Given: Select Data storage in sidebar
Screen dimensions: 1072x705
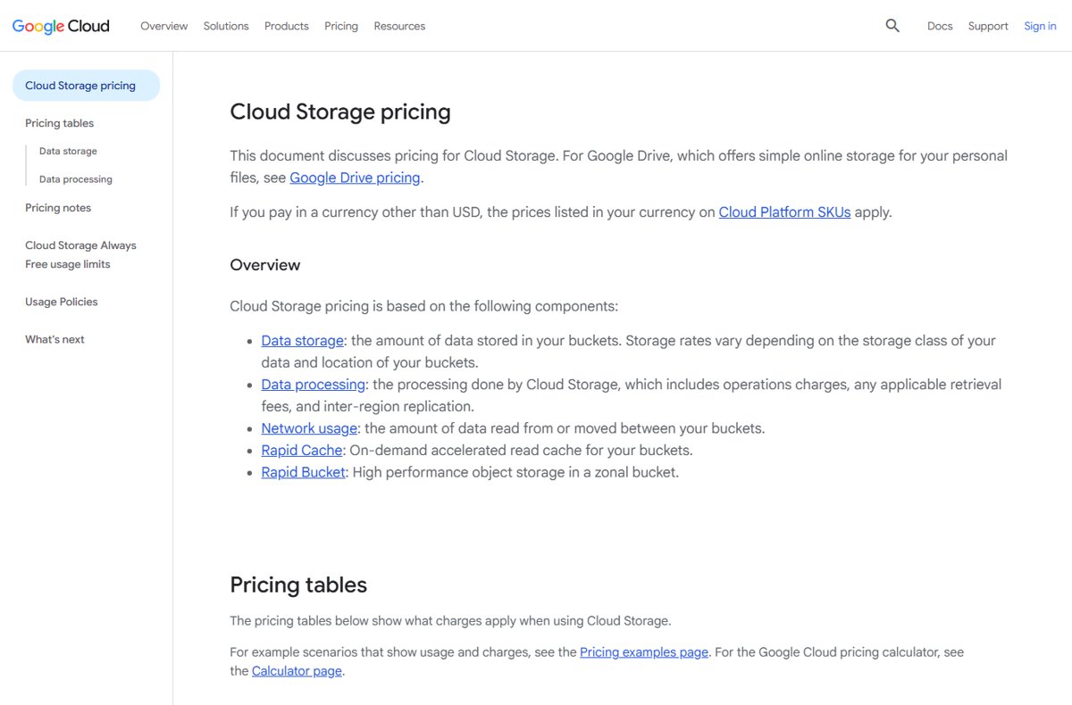Looking at the screenshot, I should point(68,151).
